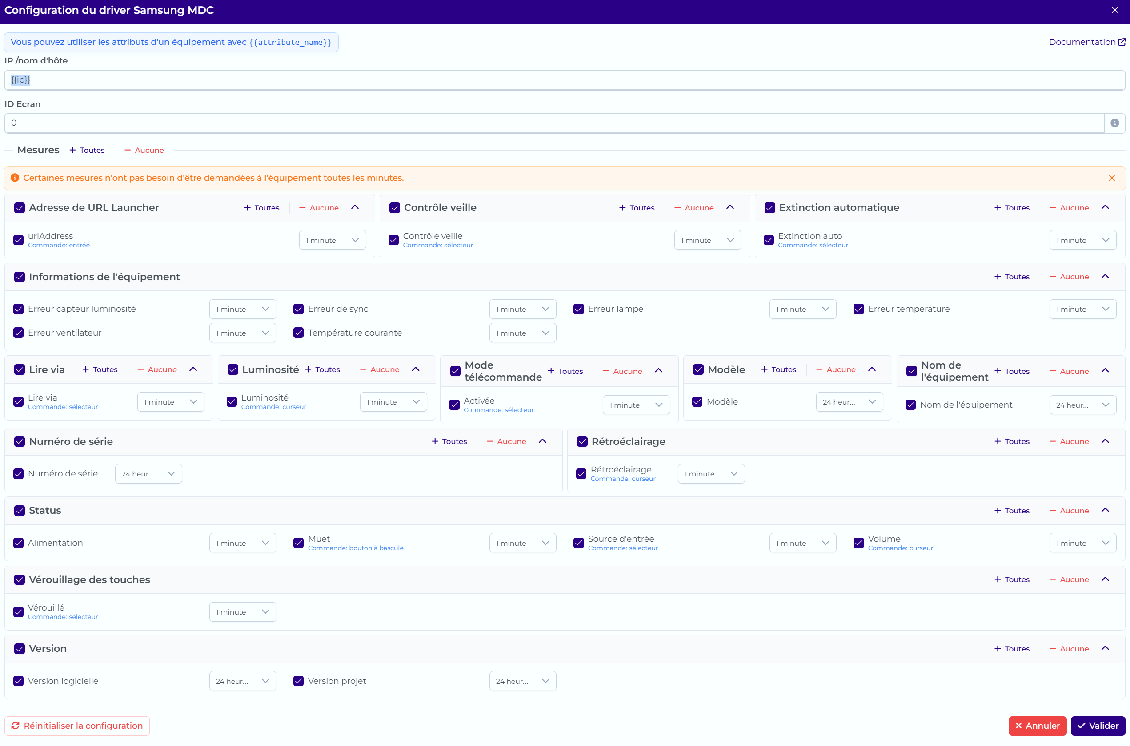Open the Documentation external link
1130x746 pixels.
click(x=1087, y=42)
